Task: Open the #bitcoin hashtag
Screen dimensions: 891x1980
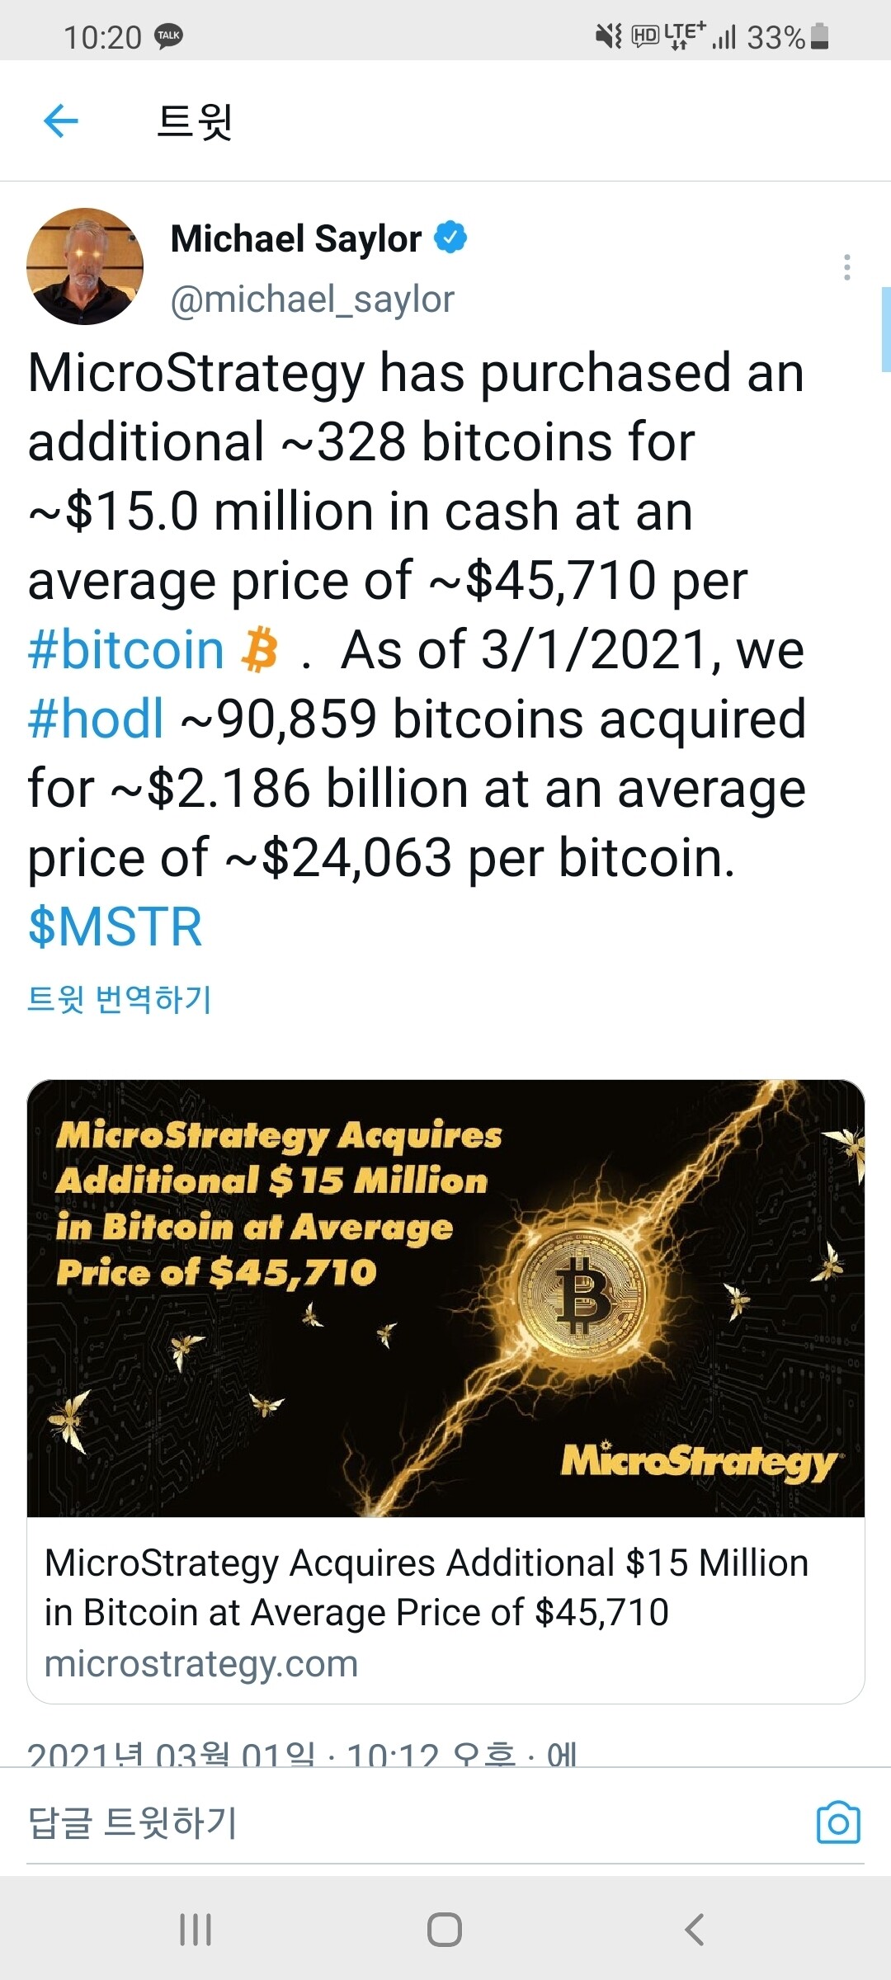Action: pyautogui.click(x=126, y=650)
